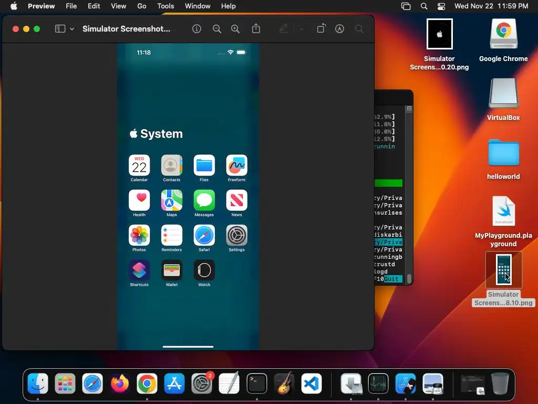Show the Markup toolbar in Preview
Viewport: 538px width, 404px height.
pos(340,29)
